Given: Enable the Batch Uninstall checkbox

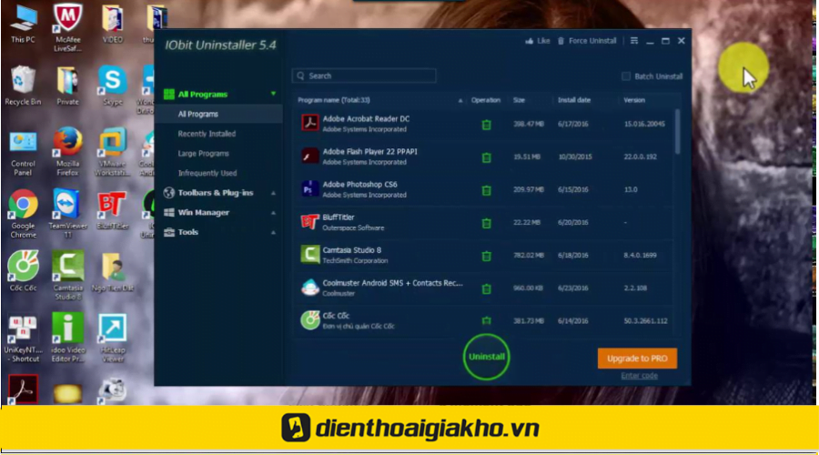Looking at the screenshot, I should tap(626, 76).
